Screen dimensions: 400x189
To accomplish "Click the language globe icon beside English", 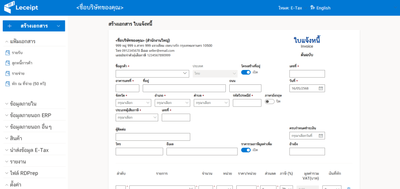I will pyautogui.click(x=313, y=8).
